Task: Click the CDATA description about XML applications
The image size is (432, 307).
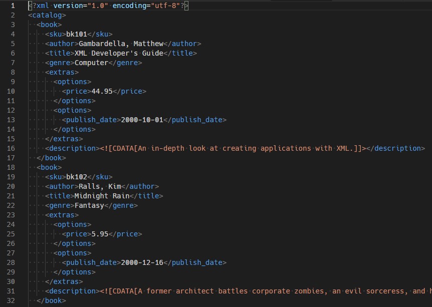Action: pos(231,148)
